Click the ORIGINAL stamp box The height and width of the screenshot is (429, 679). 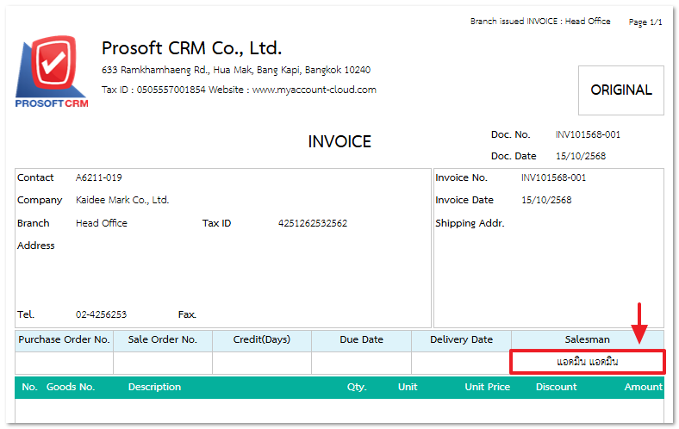[620, 90]
